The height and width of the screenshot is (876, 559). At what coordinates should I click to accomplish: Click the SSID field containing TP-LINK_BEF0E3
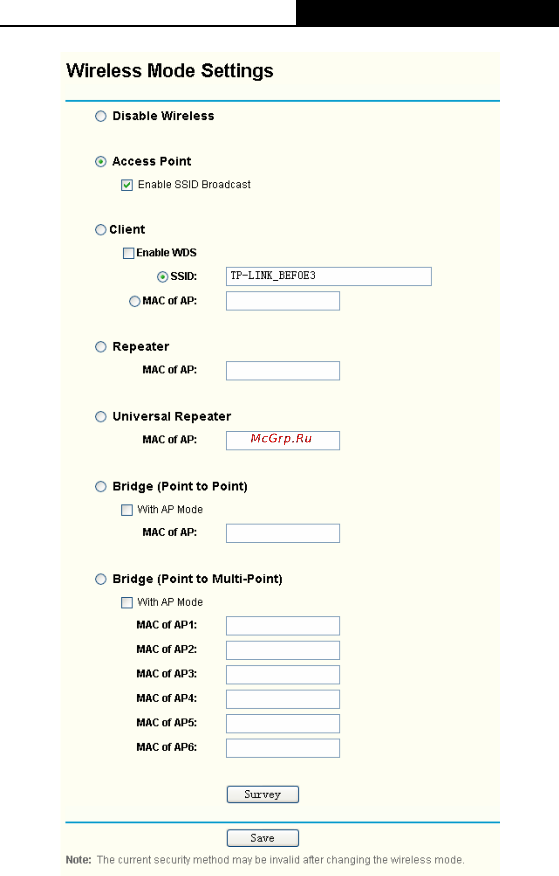[328, 277]
